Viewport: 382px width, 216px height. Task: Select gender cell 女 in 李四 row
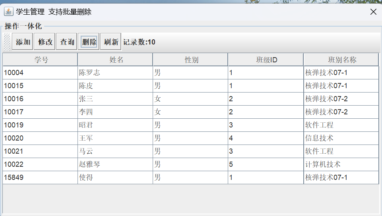pos(190,112)
